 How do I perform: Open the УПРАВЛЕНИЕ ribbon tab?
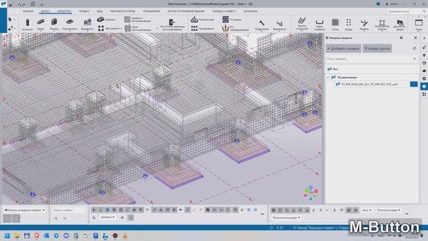point(152,11)
